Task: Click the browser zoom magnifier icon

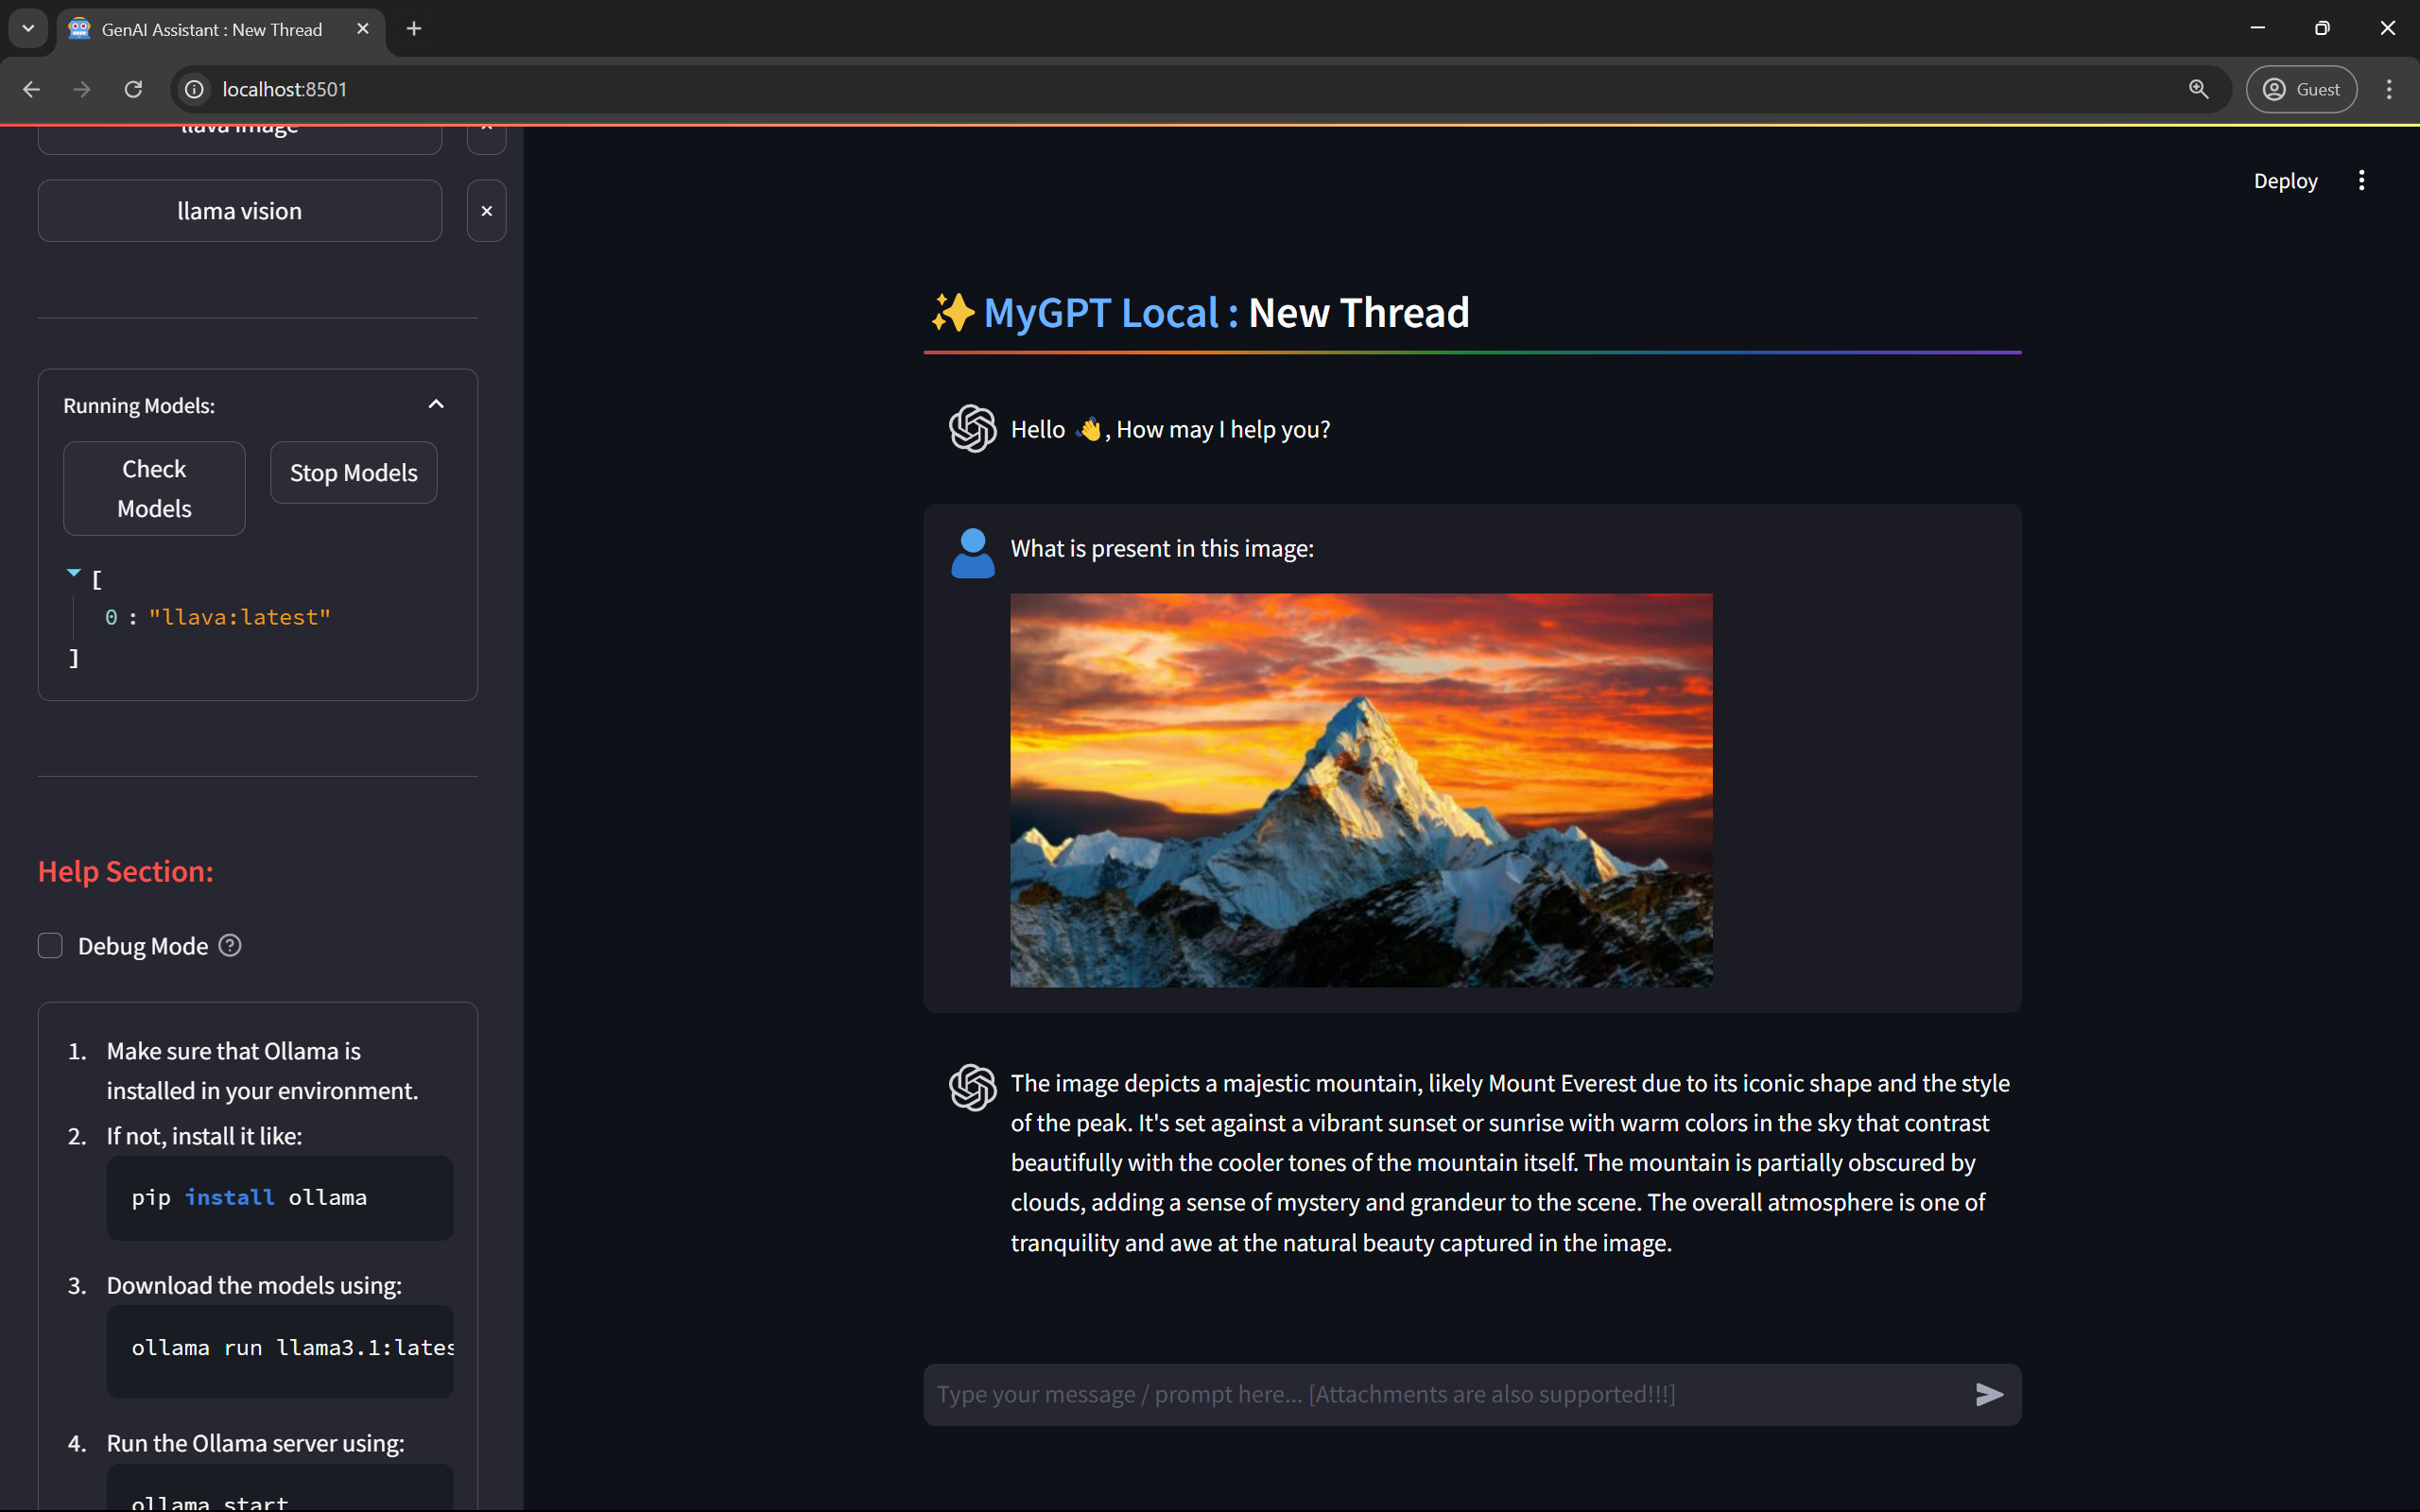Action: (x=2198, y=89)
